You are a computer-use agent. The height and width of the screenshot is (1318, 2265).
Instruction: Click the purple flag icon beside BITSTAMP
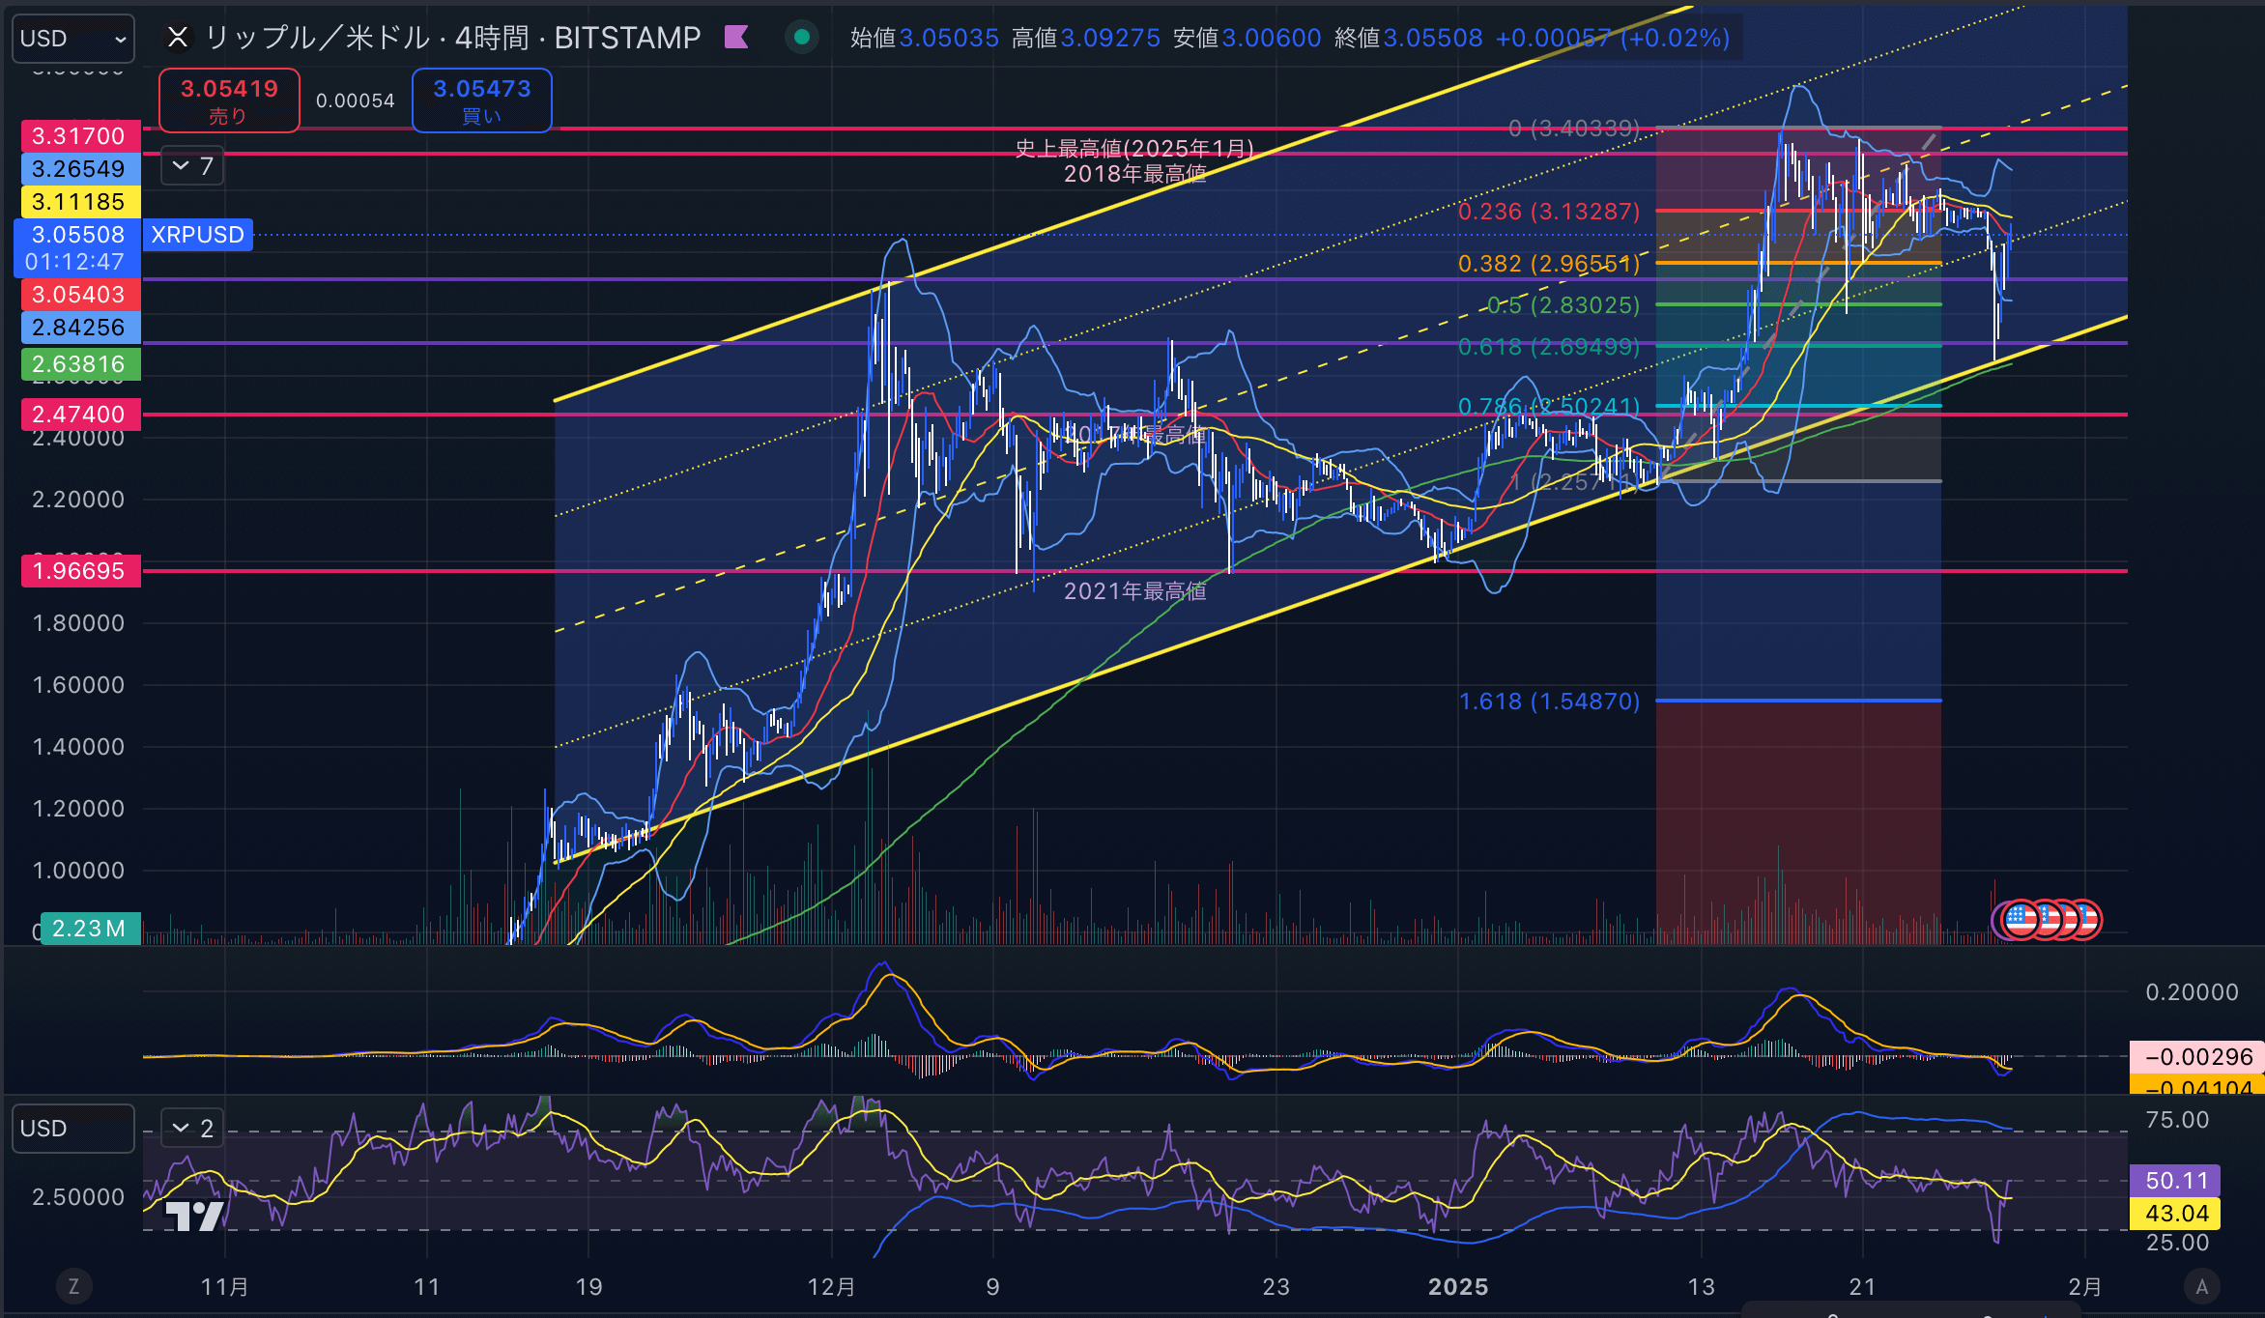(x=737, y=38)
